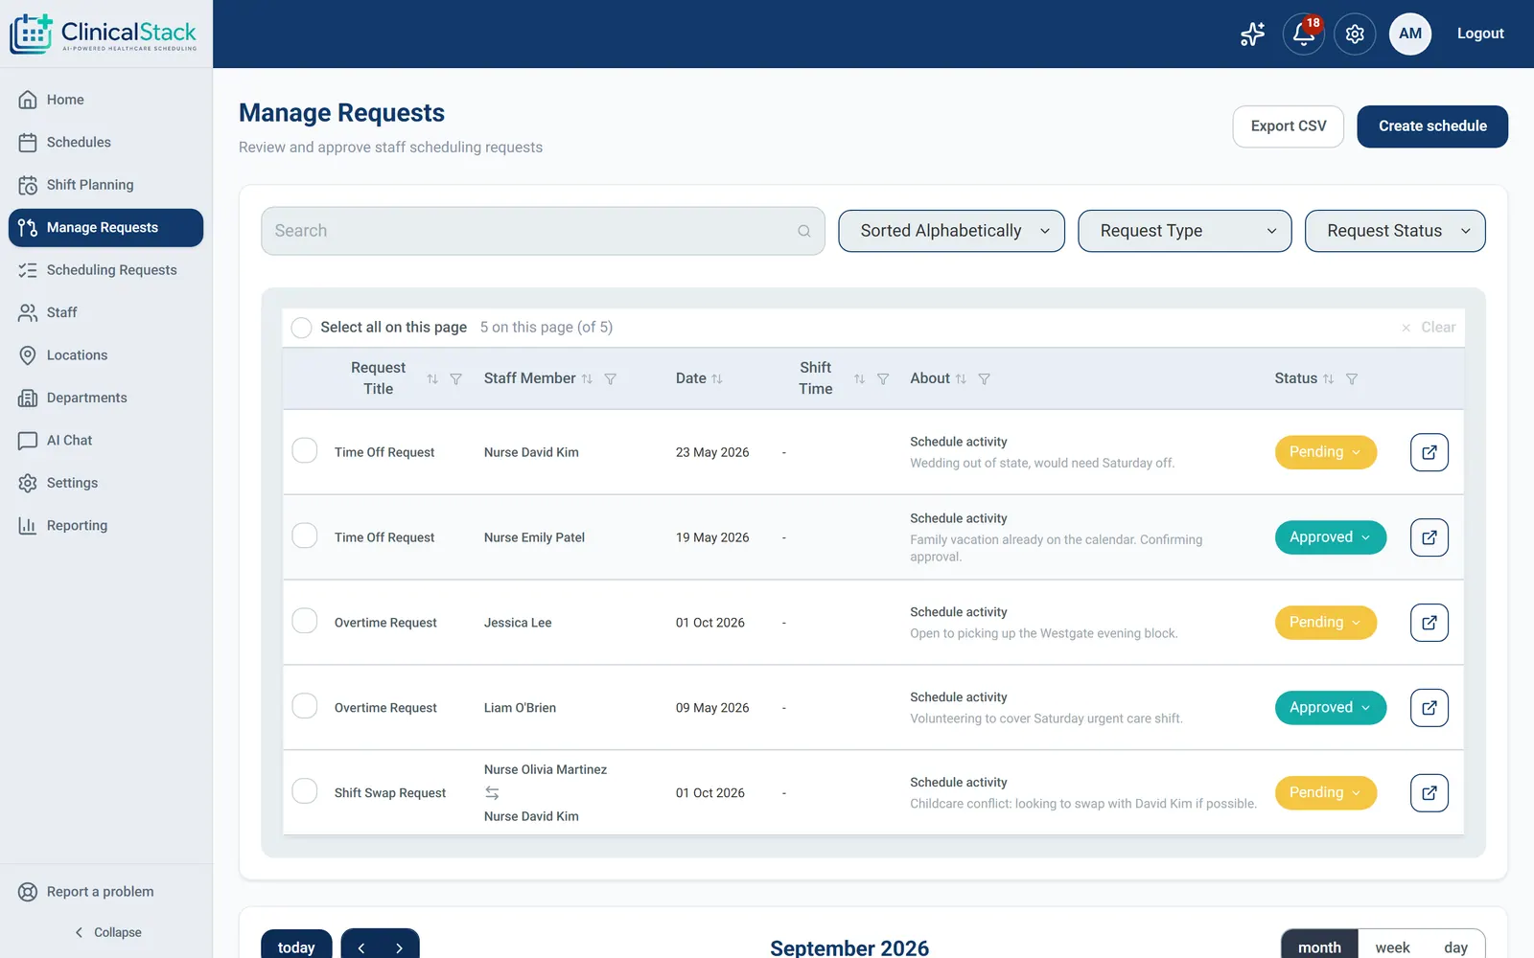The width and height of the screenshot is (1534, 958).
Task: Focus the Search input field
Action: [543, 231]
